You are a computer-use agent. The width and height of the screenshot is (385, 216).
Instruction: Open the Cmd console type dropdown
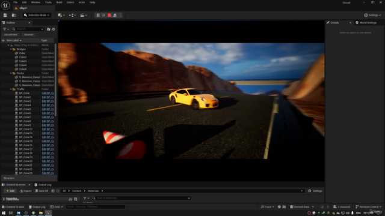click(x=57, y=207)
